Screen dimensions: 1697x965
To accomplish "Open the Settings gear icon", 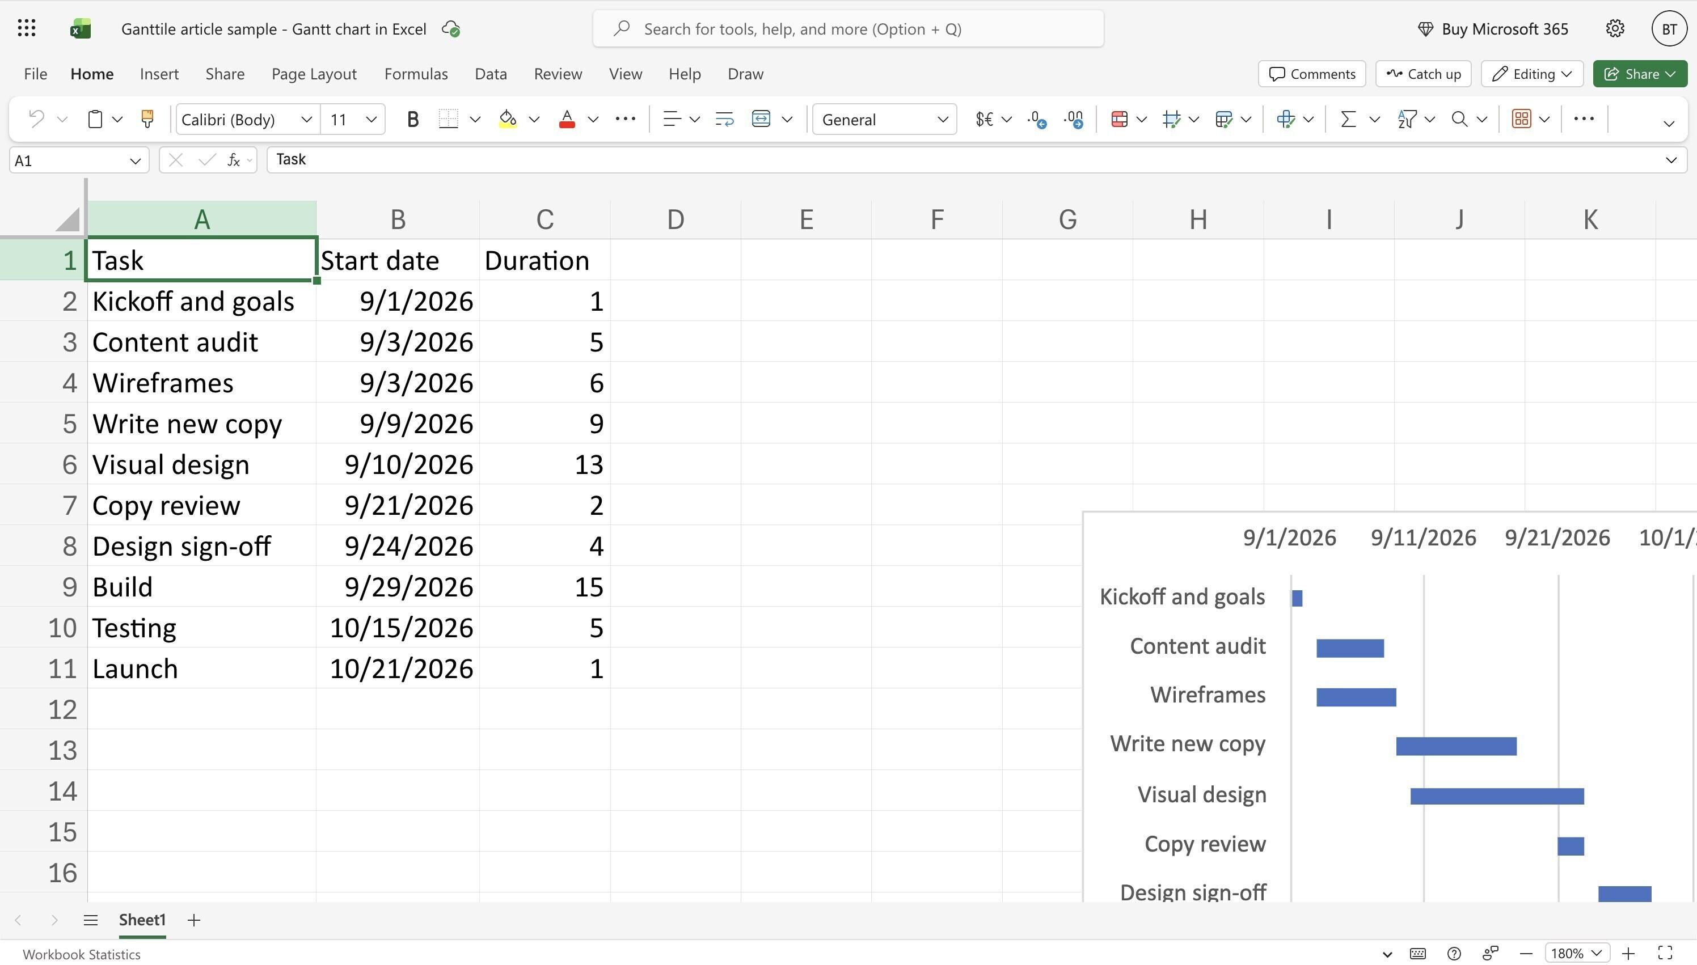I will (x=1615, y=28).
